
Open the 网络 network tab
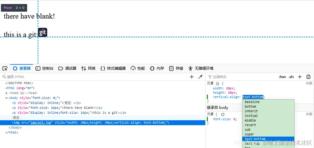[88, 68]
